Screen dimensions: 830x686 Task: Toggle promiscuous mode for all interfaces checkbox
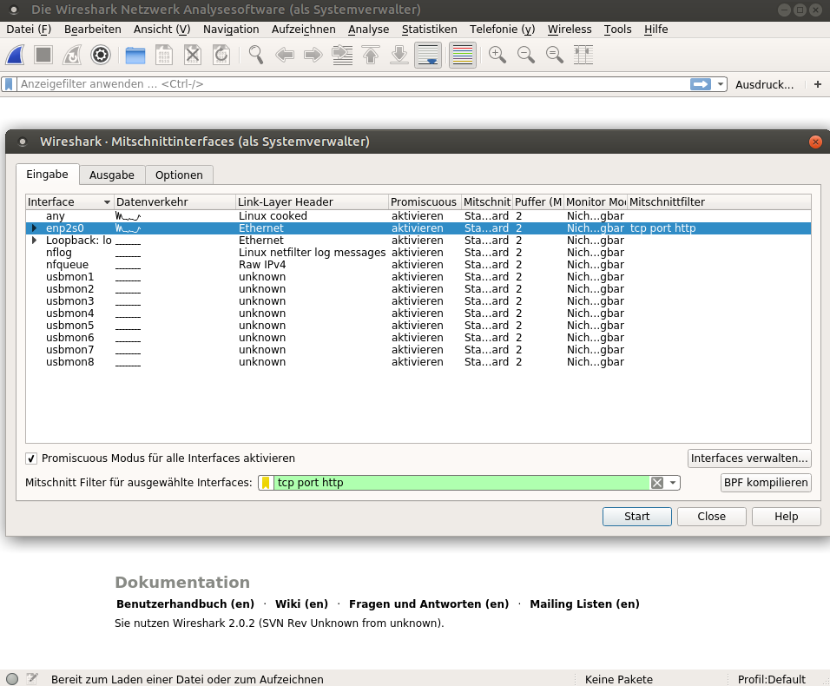(x=31, y=458)
